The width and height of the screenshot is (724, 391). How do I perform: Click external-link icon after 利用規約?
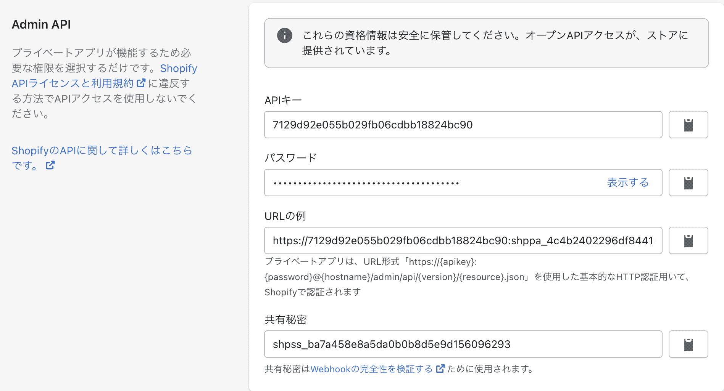[x=141, y=83]
